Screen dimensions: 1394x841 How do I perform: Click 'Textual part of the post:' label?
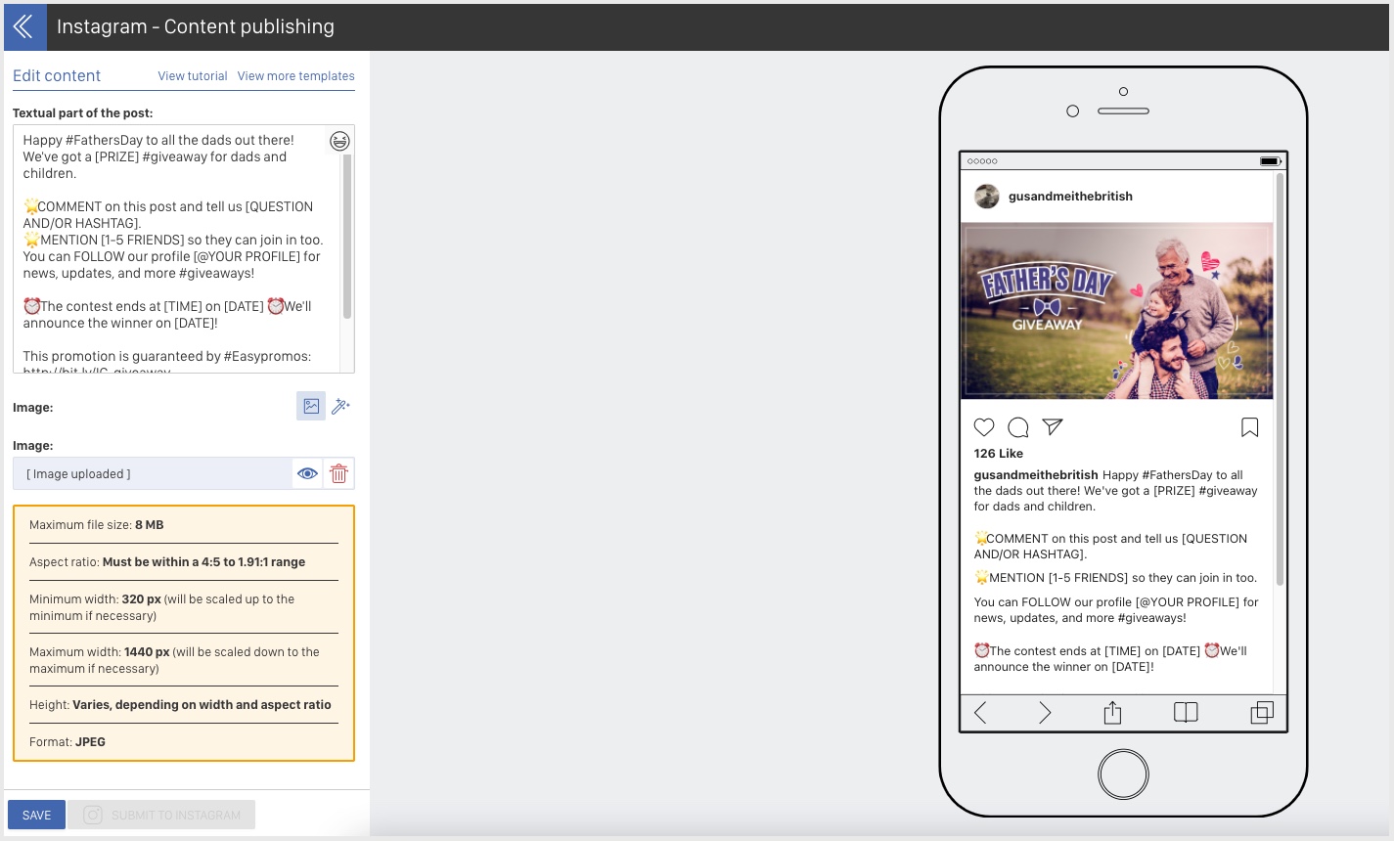pos(83,113)
